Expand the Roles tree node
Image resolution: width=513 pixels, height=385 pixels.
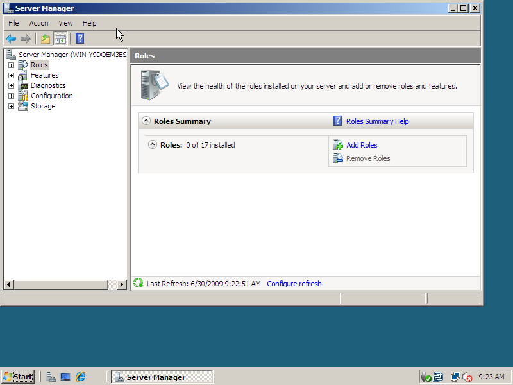click(x=11, y=65)
